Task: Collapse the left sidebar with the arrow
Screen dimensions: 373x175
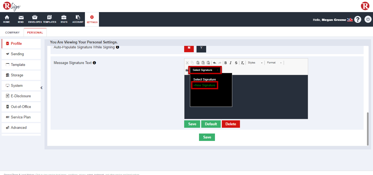Action: (x=42, y=88)
